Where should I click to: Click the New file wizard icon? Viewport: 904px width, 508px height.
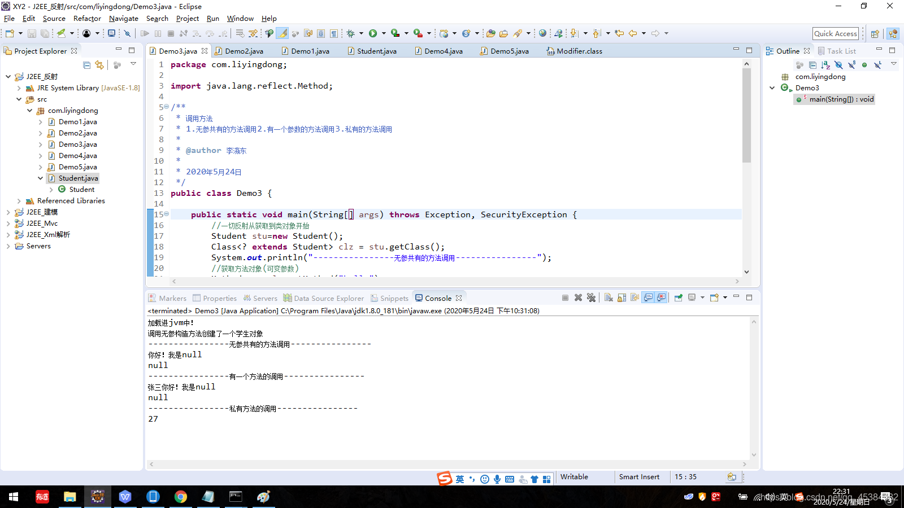click(10, 33)
